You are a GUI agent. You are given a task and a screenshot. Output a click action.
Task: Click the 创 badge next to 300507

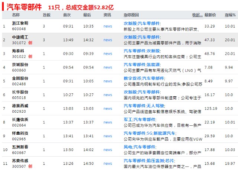30,166
